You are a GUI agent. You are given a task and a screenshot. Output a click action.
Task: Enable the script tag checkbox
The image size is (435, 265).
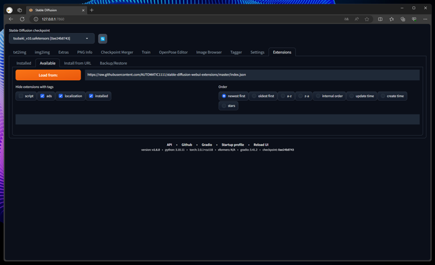pos(21,96)
